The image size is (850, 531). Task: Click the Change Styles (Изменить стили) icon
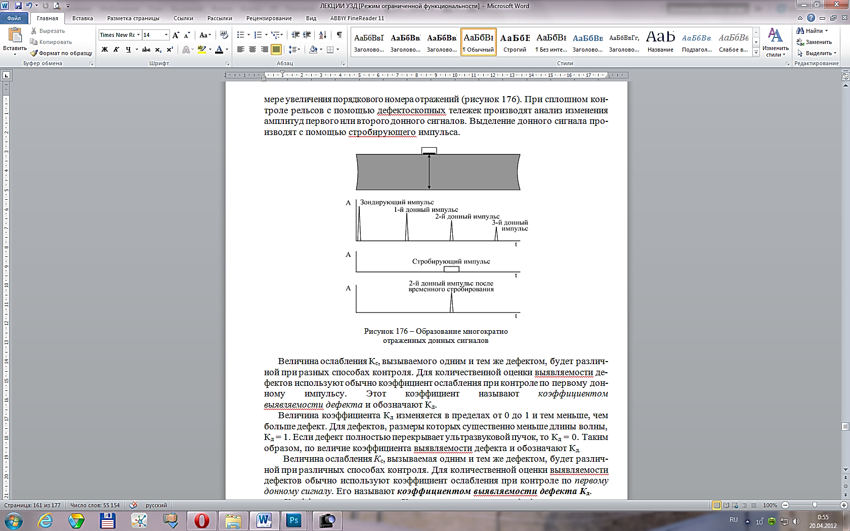click(775, 42)
